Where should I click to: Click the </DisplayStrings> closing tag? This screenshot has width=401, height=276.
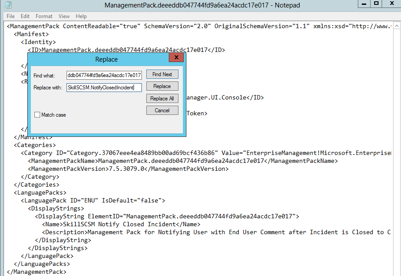click(58, 248)
